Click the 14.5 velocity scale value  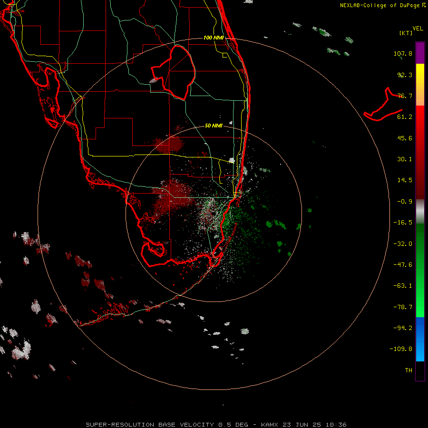[x=405, y=180]
